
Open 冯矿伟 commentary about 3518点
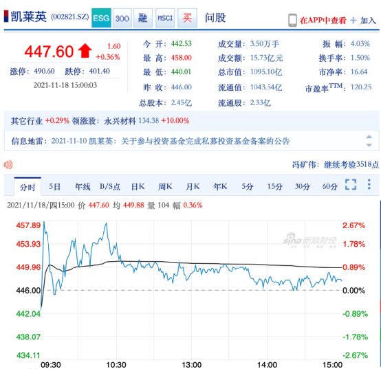336,165
